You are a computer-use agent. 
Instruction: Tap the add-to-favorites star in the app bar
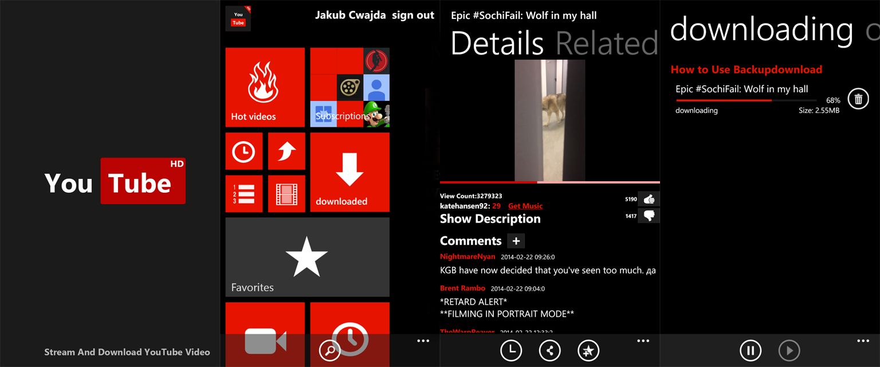pyautogui.click(x=588, y=350)
